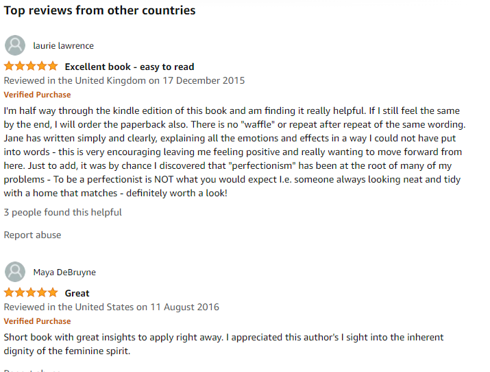Screen dimensions: 490x372
Task: Open laurie lawrence's reviewer profile name
Action: click(x=64, y=46)
